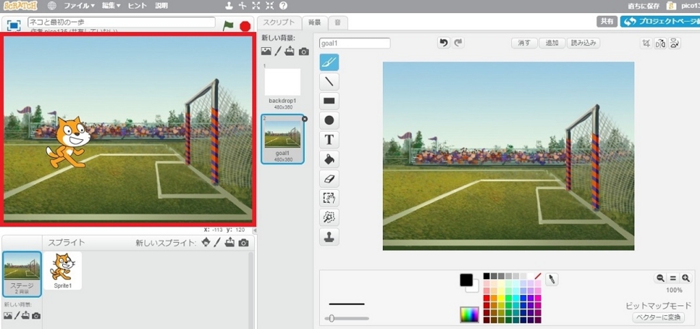Click the 消す button
The width and height of the screenshot is (700, 329).
pyautogui.click(x=524, y=43)
